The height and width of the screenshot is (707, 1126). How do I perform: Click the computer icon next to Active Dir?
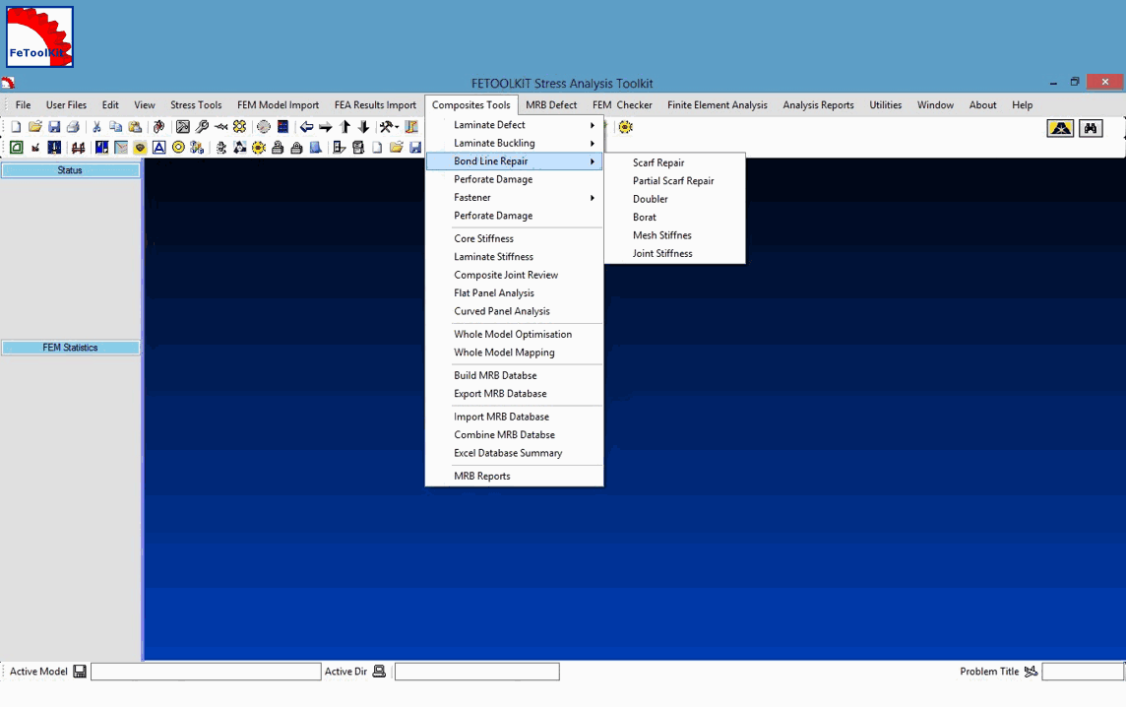coord(379,672)
